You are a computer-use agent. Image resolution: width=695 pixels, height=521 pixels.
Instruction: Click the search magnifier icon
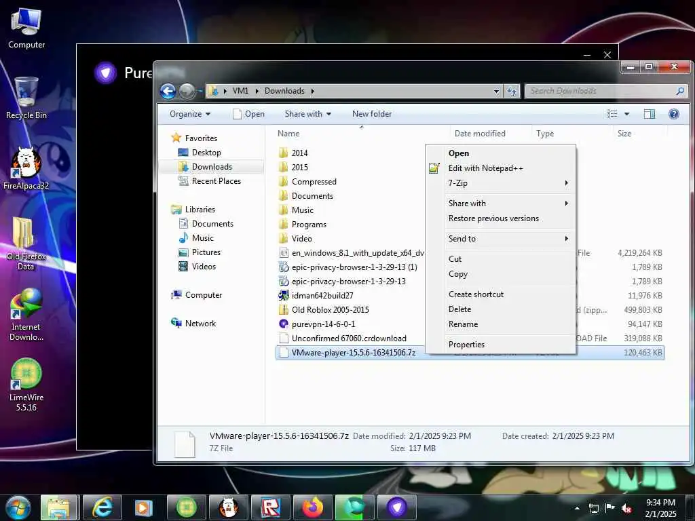click(x=680, y=91)
